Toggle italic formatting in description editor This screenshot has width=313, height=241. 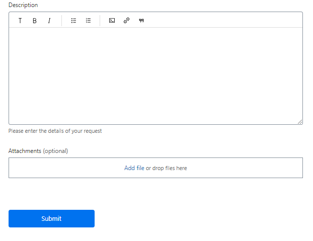point(49,21)
